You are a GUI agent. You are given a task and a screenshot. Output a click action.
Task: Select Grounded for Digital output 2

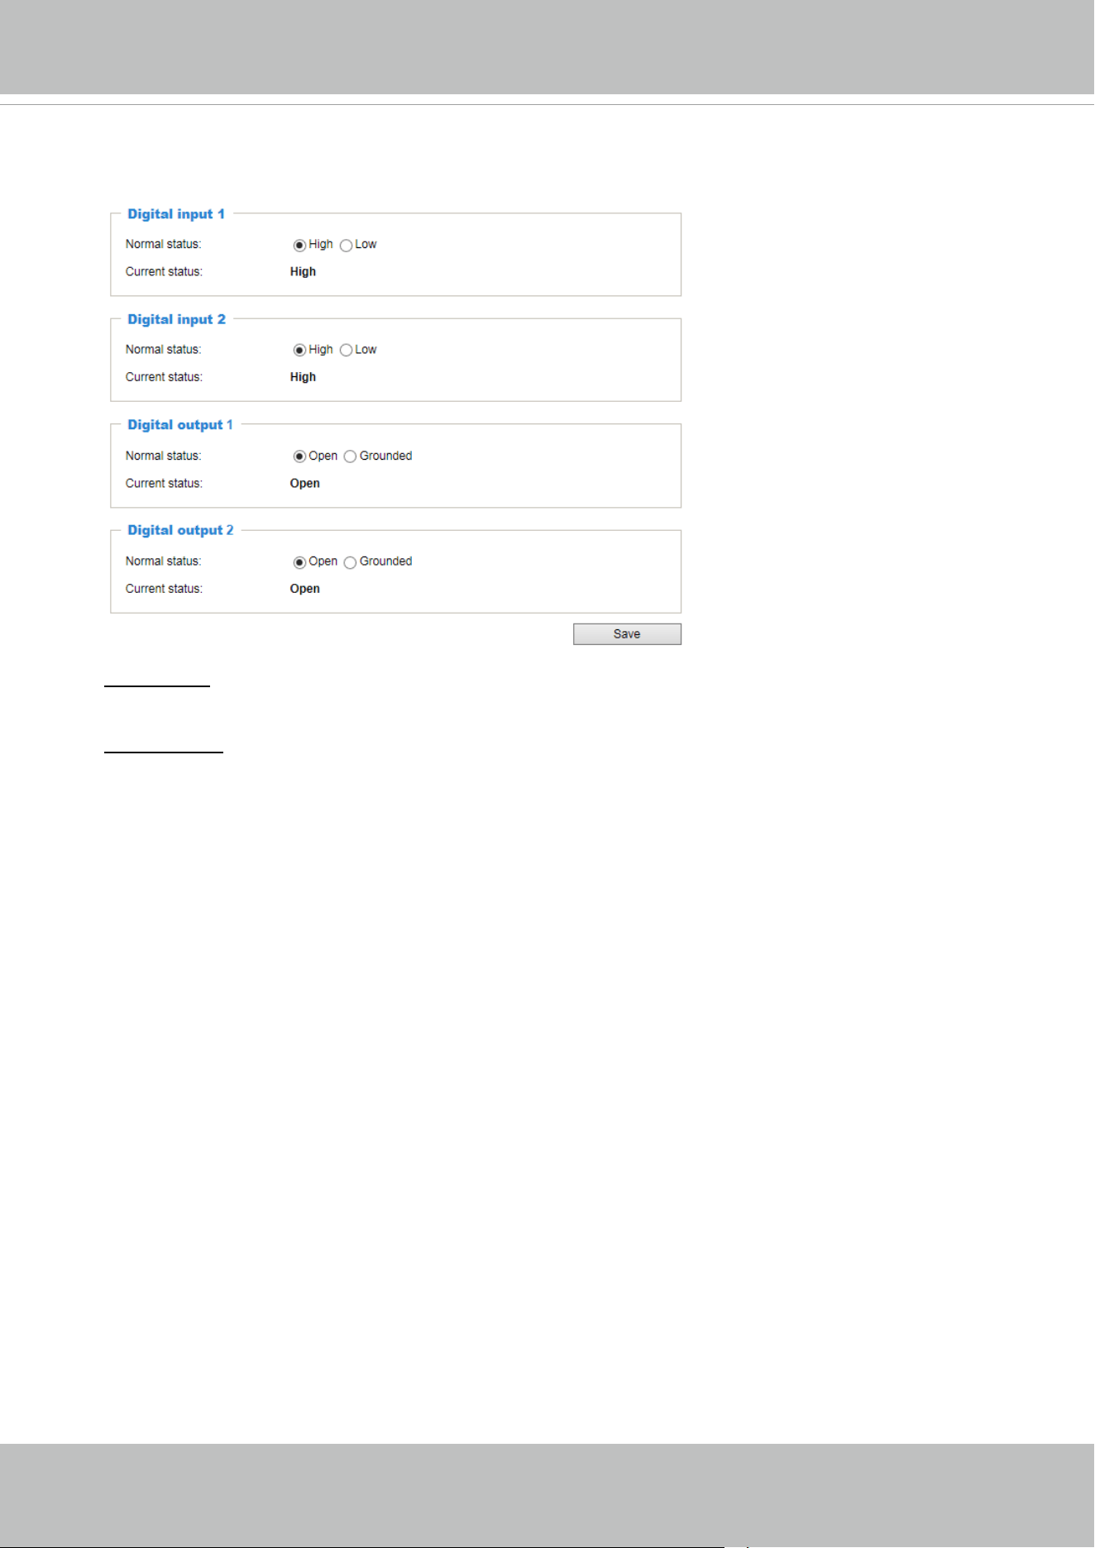pos(350,562)
